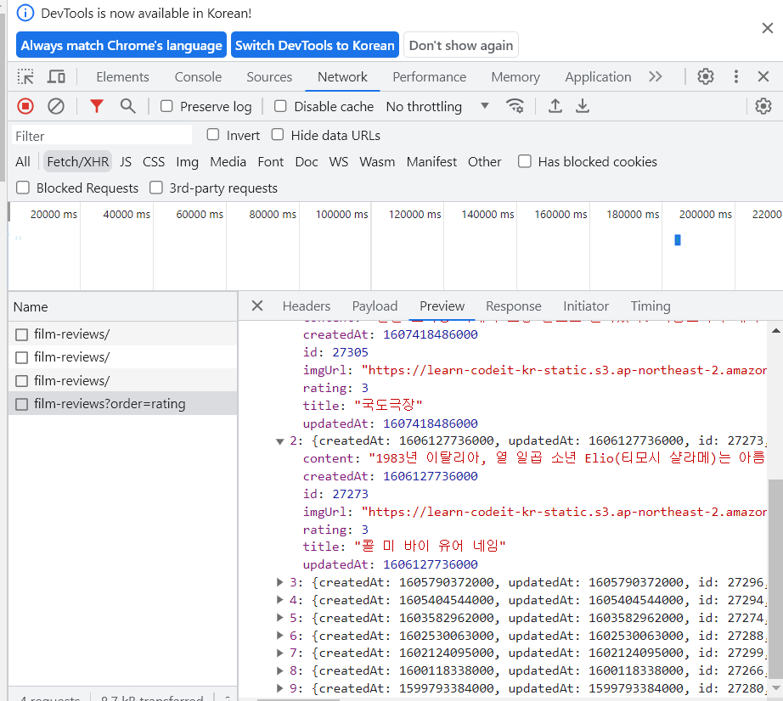
Task: Check Has blocked cookies checkbox
Action: 524,161
